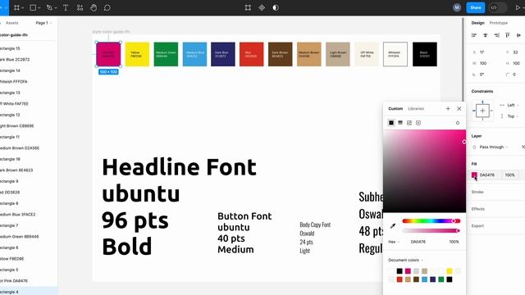This screenshot has height=295, width=525.
Task: Switch to the Assets tab
Action: point(12,23)
